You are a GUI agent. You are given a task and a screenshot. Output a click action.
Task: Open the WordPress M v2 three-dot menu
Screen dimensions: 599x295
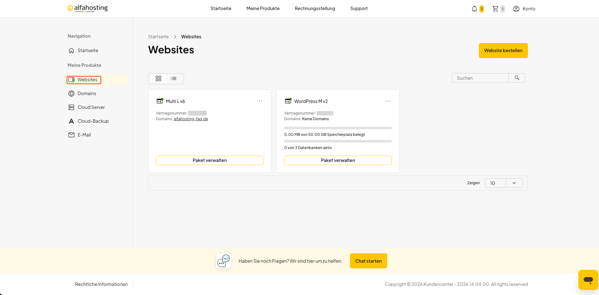[x=388, y=101]
